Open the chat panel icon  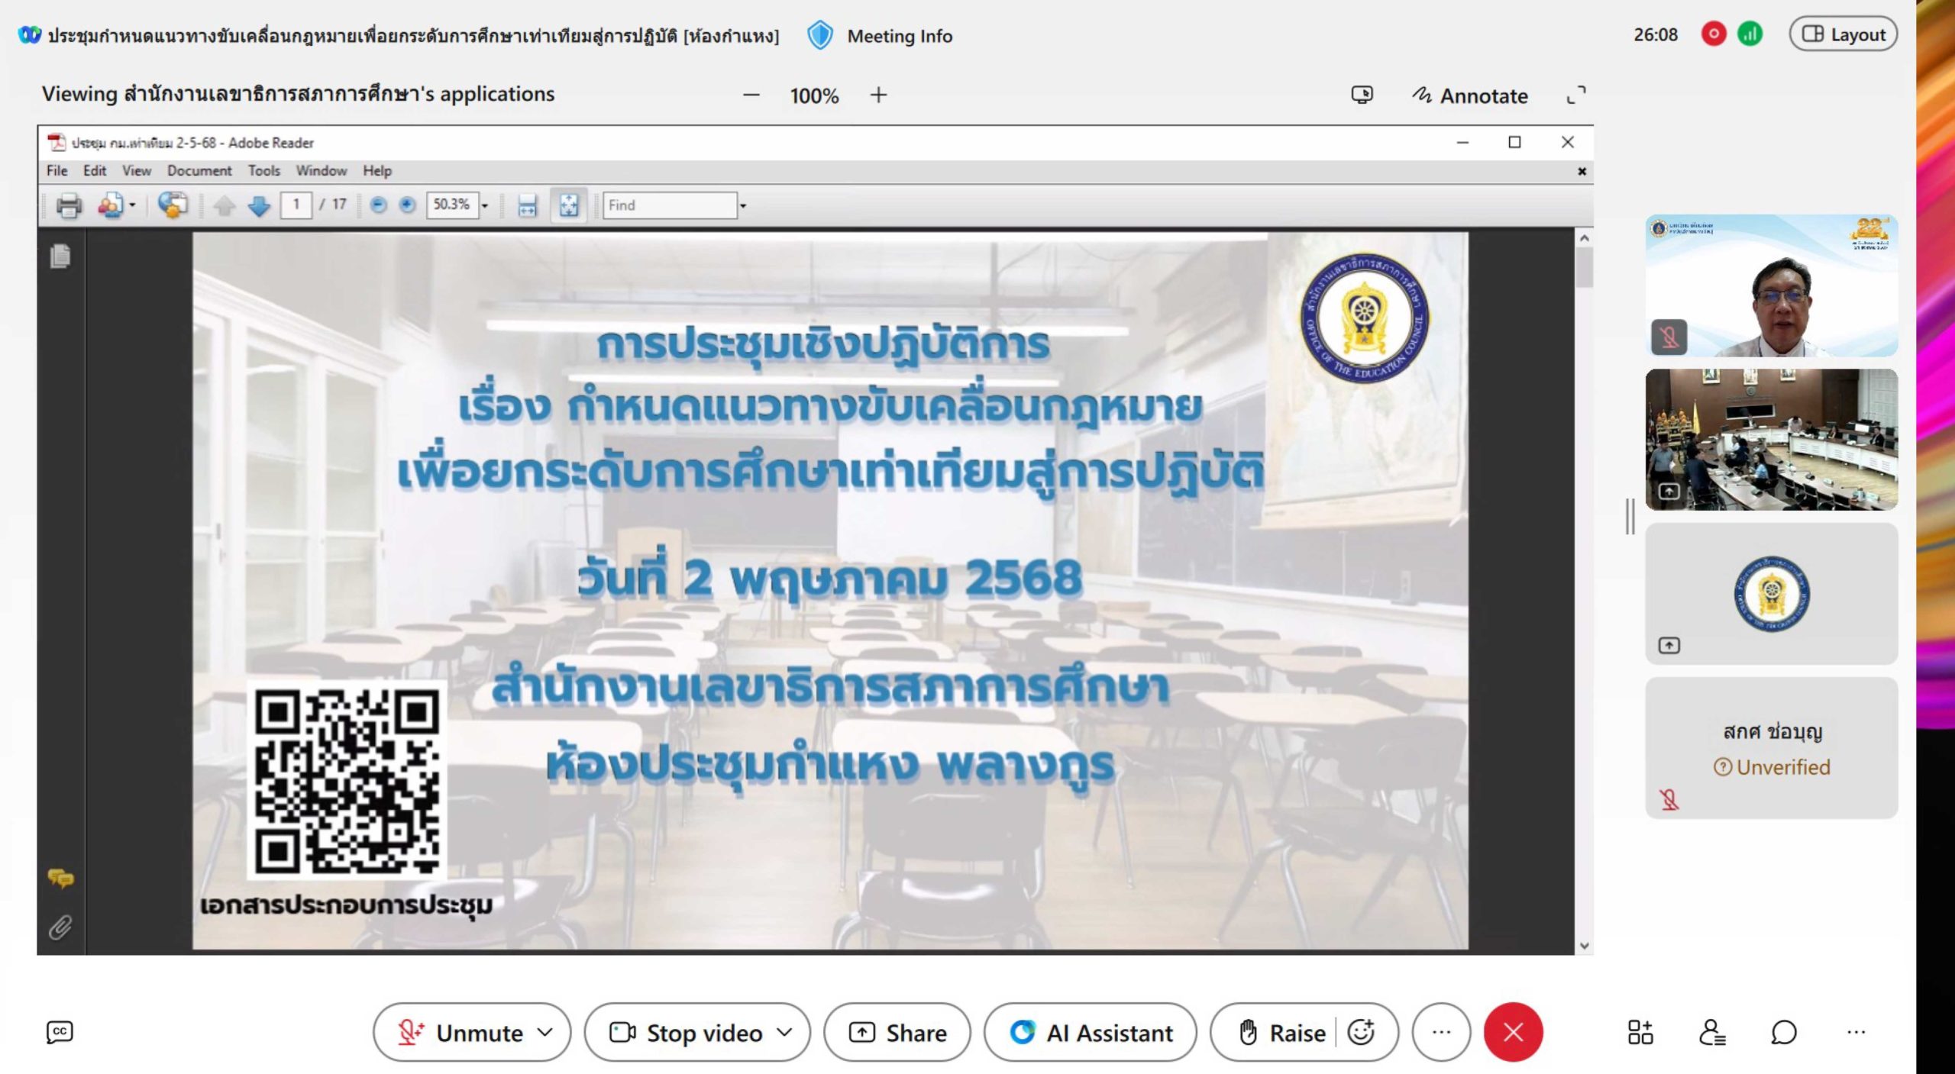[x=1784, y=1033]
